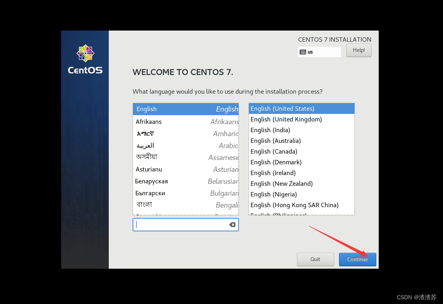This screenshot has height=304, width=443.
Task: Open the Help! button
Action: (358, 50)
